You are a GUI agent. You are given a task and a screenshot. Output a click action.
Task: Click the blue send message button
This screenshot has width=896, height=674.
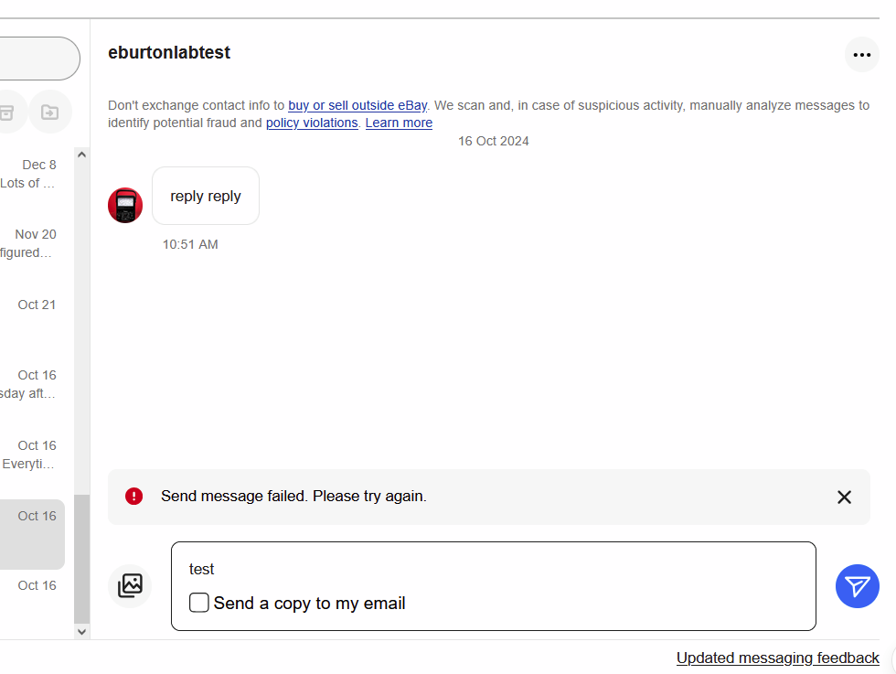click(x=857, y=586)
